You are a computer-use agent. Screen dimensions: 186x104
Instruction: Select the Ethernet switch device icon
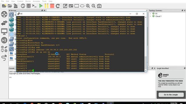coord(12,44)
